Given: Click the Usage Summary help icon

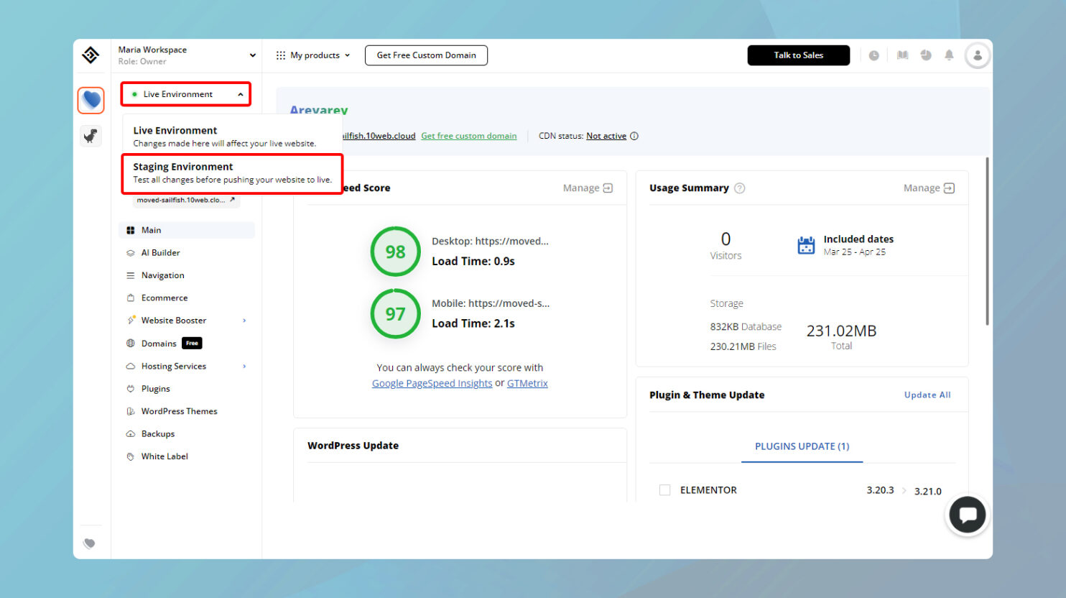Looking at the screenshot, I should pyautogui.click(x=739, y=188).
